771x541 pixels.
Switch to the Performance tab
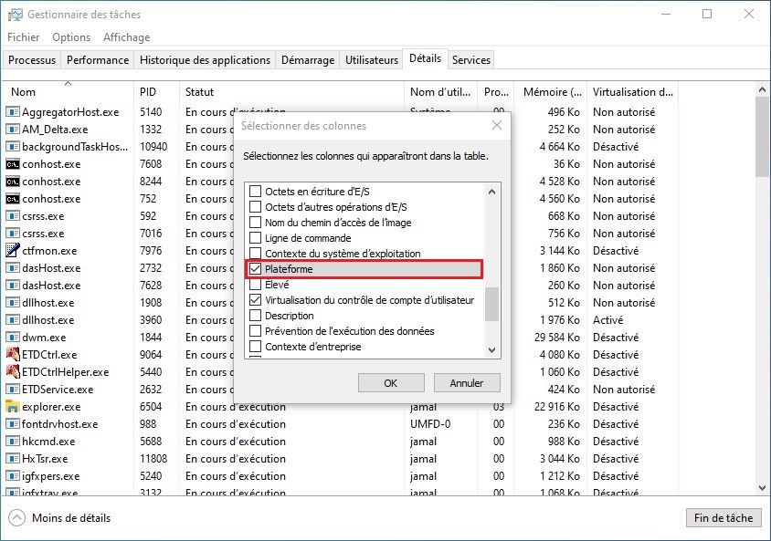click(97, 59)
